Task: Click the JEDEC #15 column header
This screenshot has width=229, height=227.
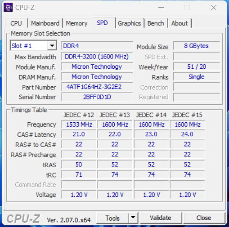Action: pyautogui.click(x=187, y=115)
